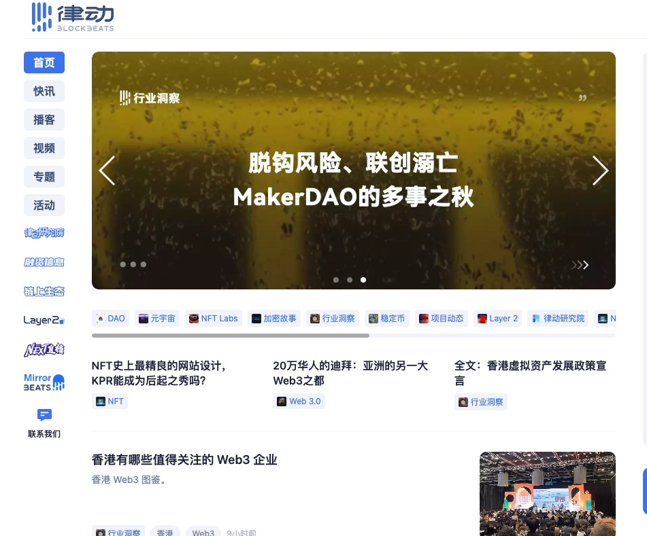Screen dimensions: 647x536
Task: Click the BlockBeats logo in header
Action: [72, 18]
